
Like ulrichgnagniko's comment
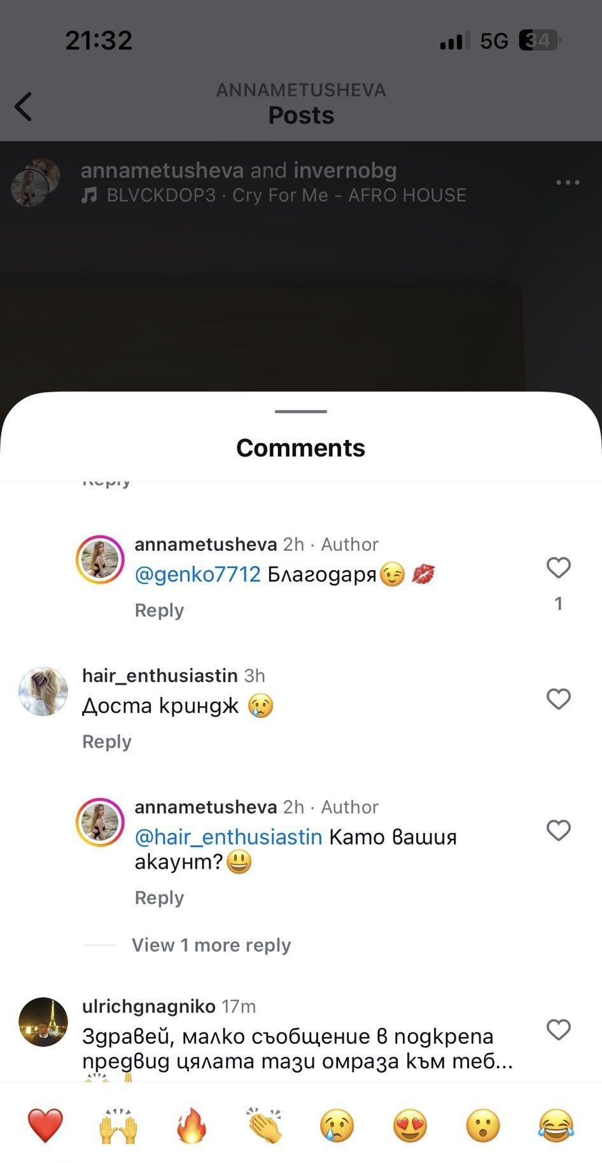tap(558, 1030)
